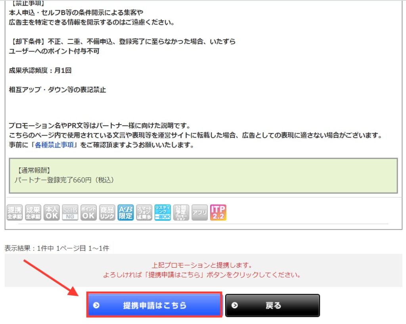
Task: Click the grayed-out セルフB NG icon
Action: pos(70,213)
